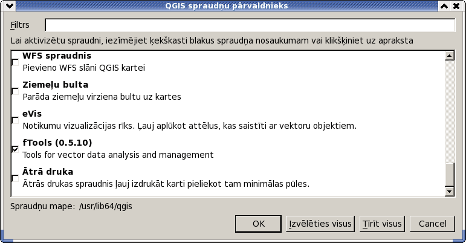466x243 pixels.
Task: Click the fTools description text
Action: (x=118, y=155)
